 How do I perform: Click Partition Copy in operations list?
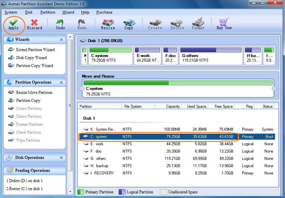[28, 101]
